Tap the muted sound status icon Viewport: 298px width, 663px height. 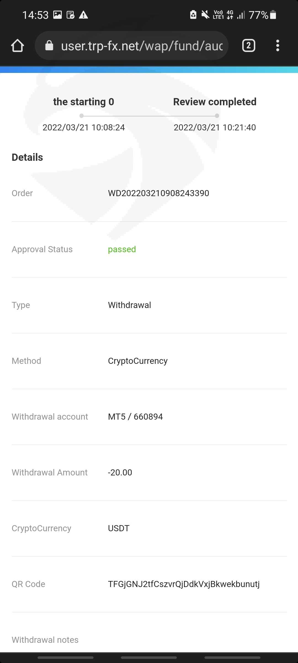pyautogui.click(x=205, y=15)
